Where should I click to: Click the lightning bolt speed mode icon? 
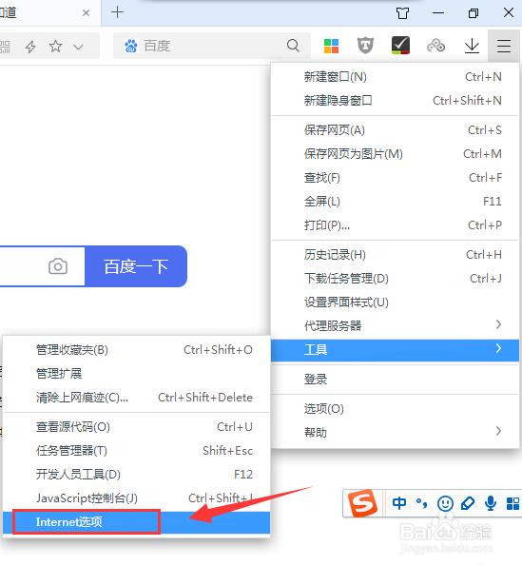30,47
